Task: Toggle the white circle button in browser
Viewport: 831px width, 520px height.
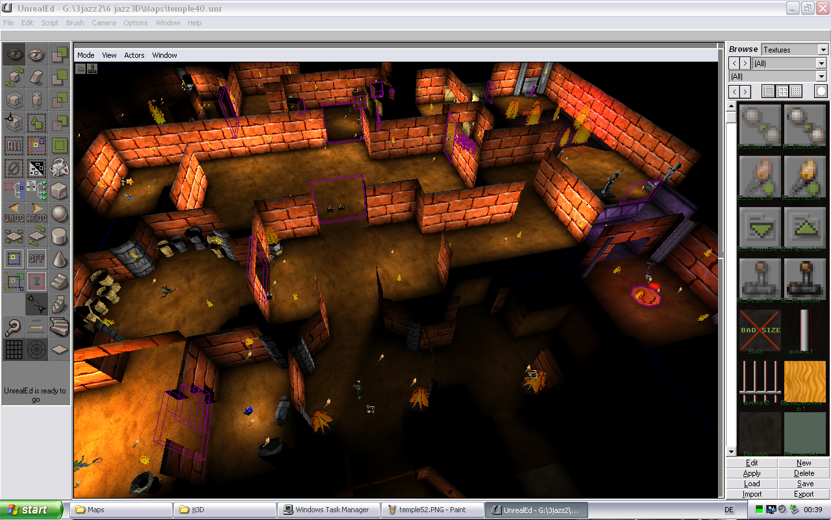Action: 821,92
